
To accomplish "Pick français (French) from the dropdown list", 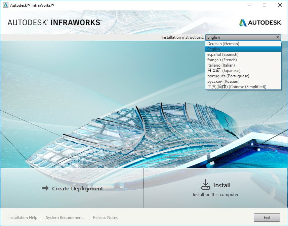I will [243, 60].
